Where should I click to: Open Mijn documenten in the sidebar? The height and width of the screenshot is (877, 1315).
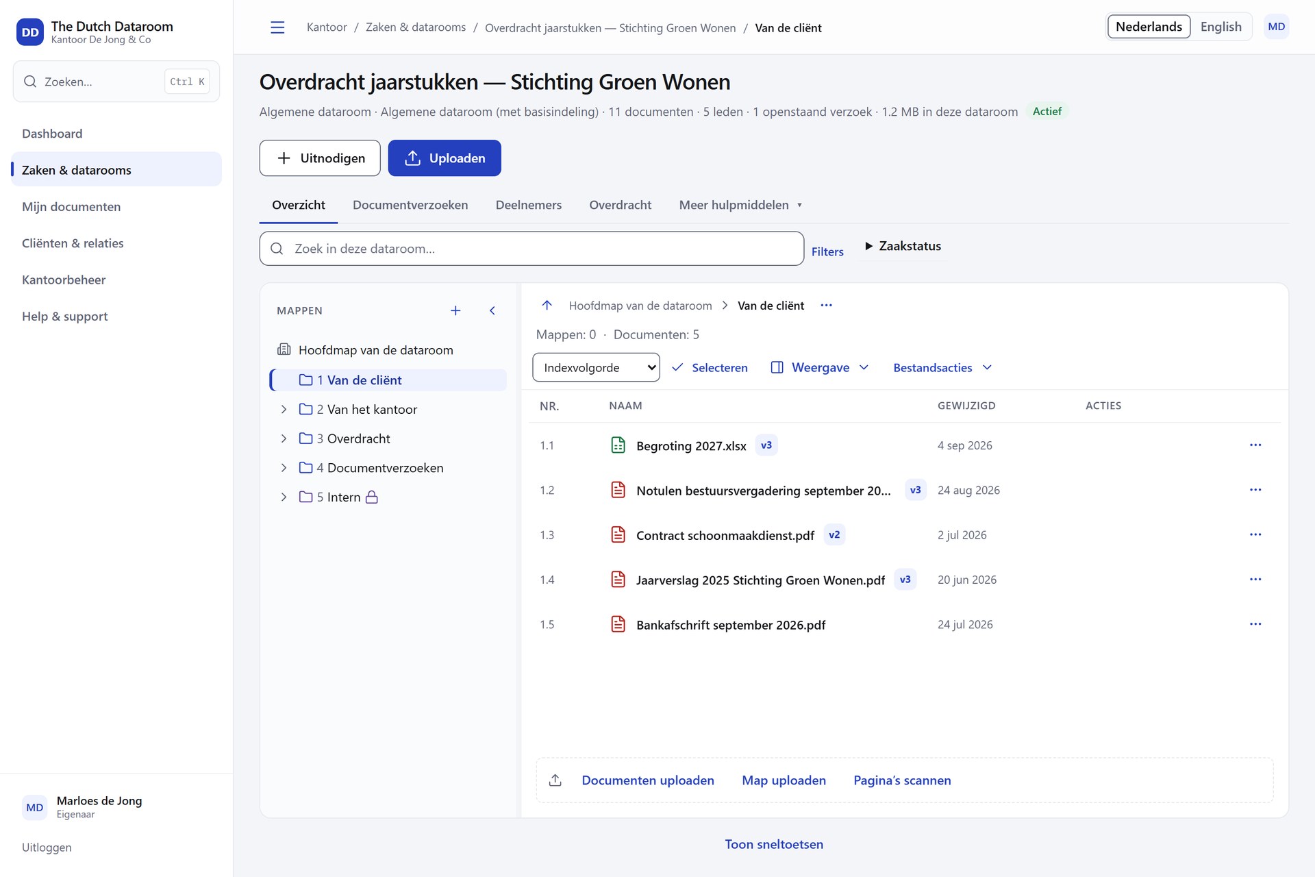tap(71, 207)
